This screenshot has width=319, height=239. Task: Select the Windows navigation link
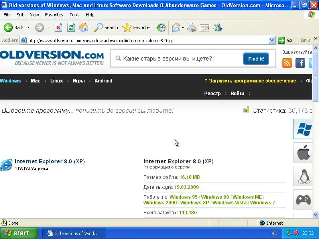pyautogui.click(x=10, y=81)
